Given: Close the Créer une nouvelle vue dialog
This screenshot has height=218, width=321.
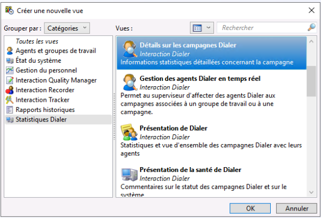Looking at the screenshot, I should tap(311, 10).
